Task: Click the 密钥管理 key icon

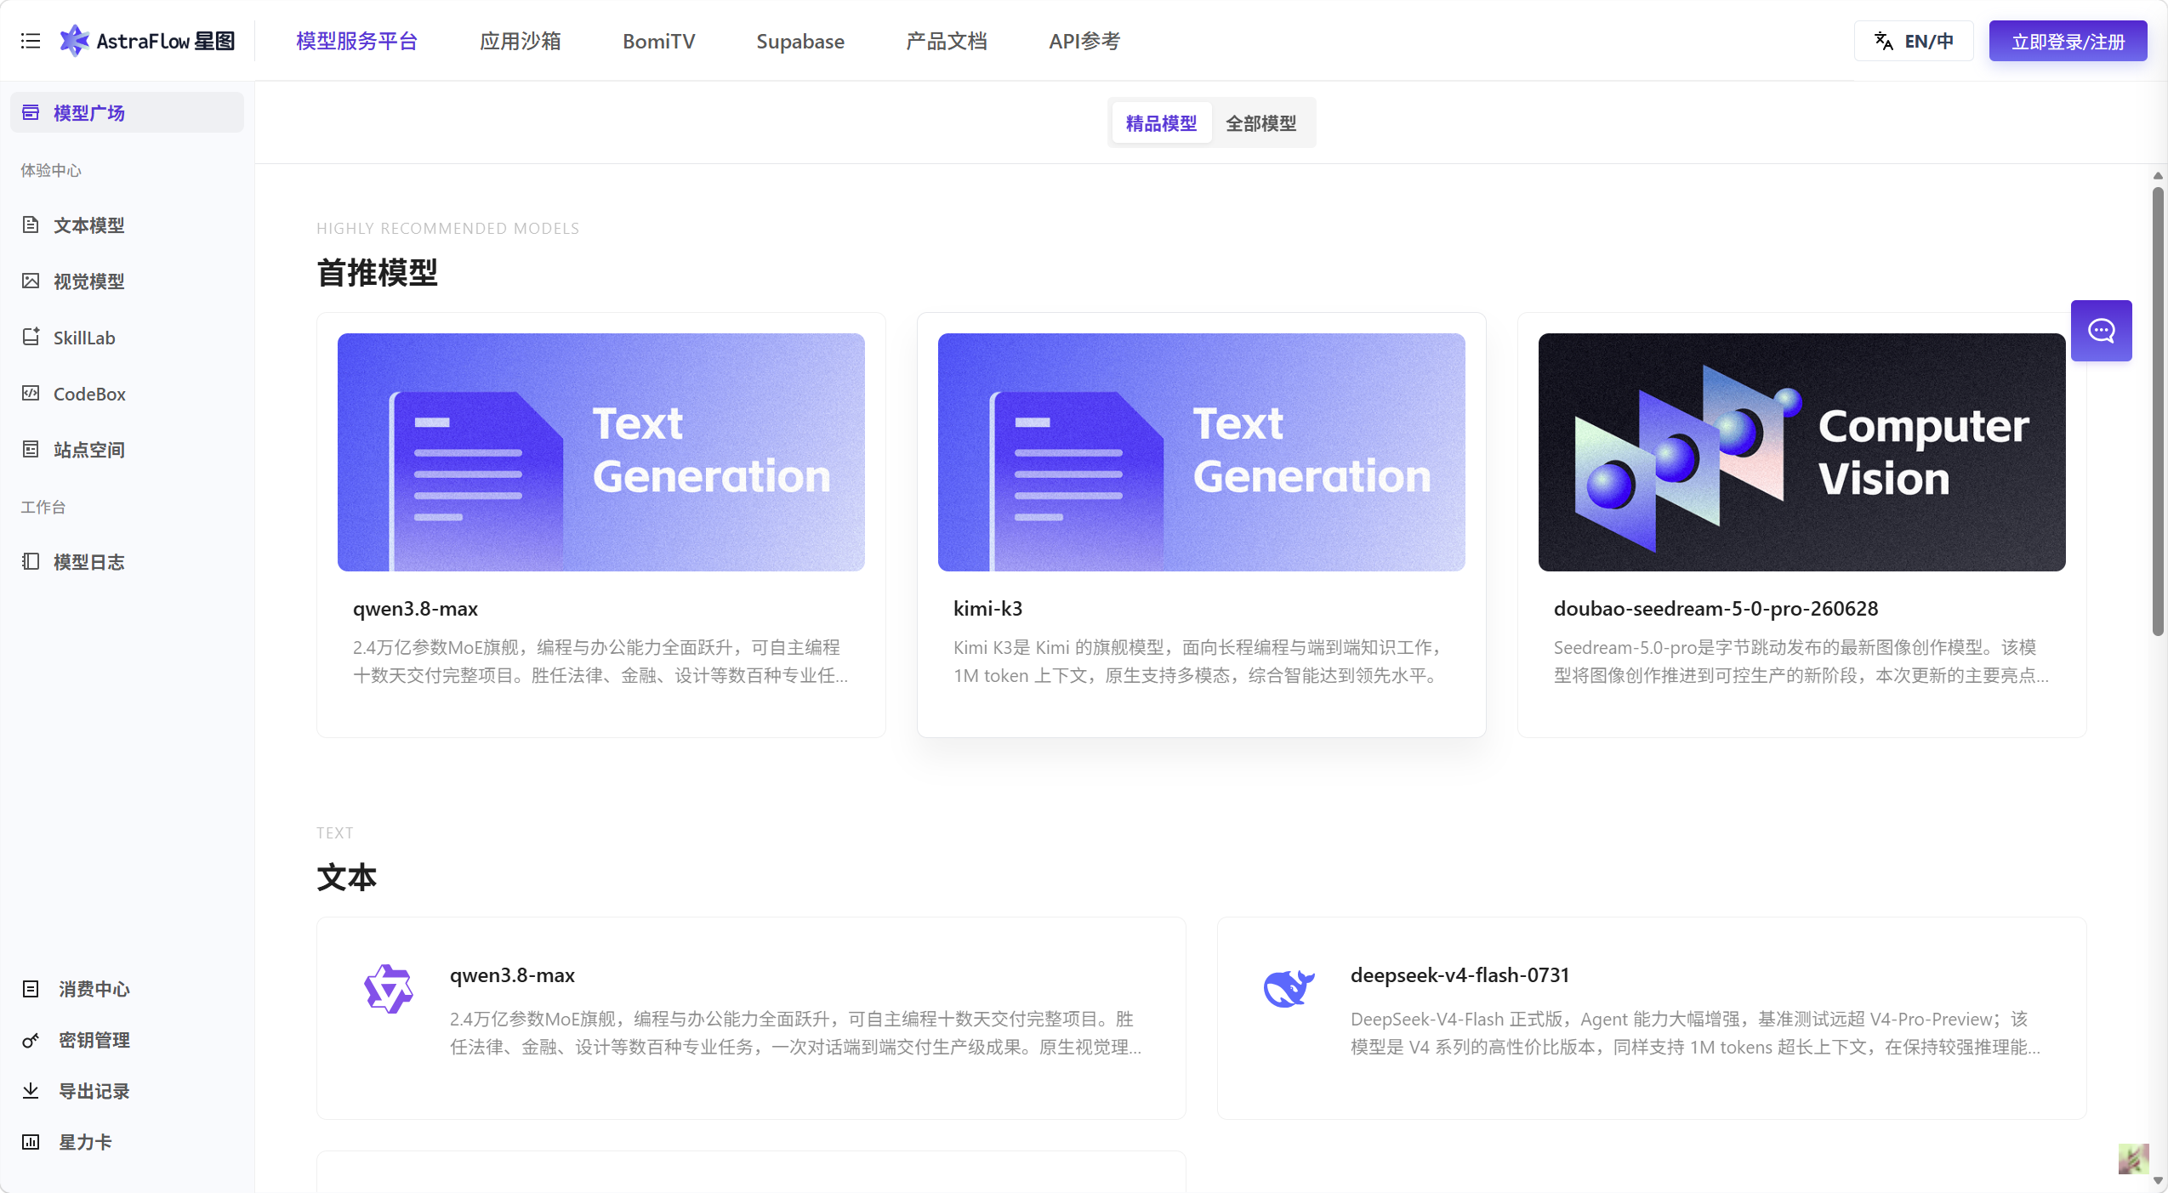Action: [x=31, y=1040]
